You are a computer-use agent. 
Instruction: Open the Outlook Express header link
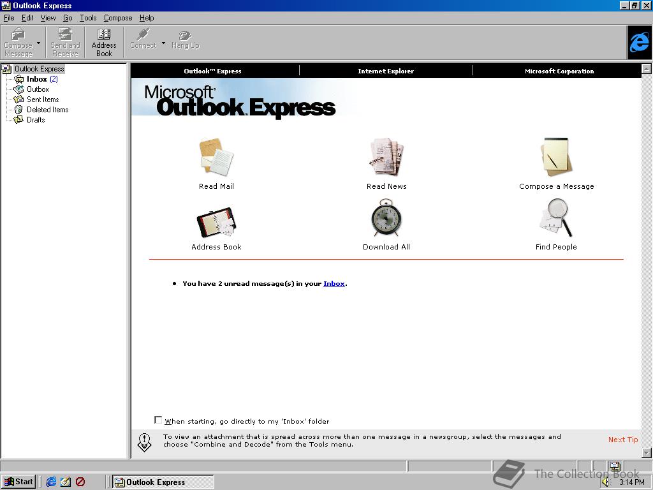click(x=212, y=71)
